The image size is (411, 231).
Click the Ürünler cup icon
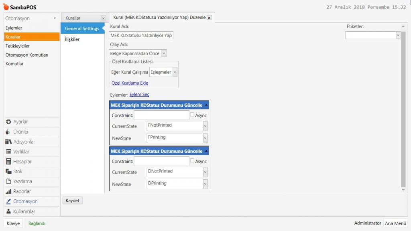tap(9, 132)
